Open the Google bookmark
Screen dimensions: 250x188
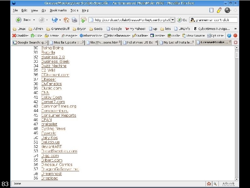(x=114, y=29)
